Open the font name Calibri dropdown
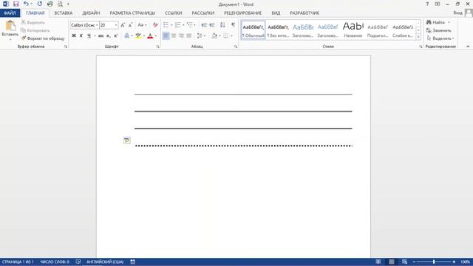This screenshot has width=473, height=266. [97, 25]
